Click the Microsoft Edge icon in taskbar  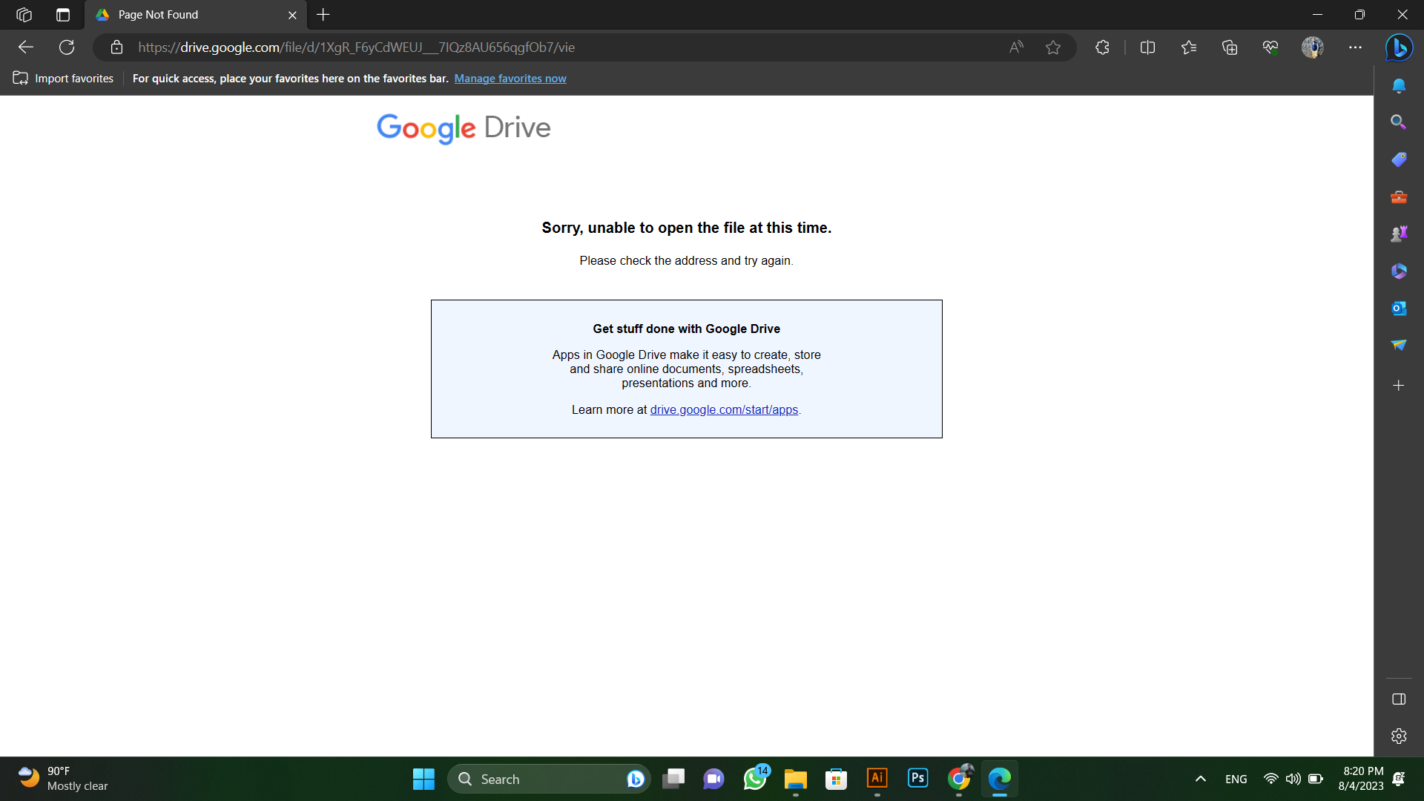pyautogui.click(x=1000, y=779)
